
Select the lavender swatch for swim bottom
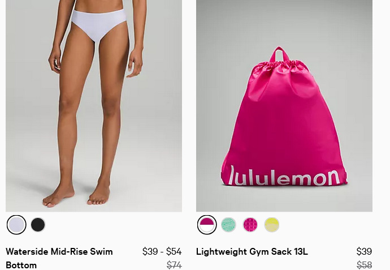16,225
